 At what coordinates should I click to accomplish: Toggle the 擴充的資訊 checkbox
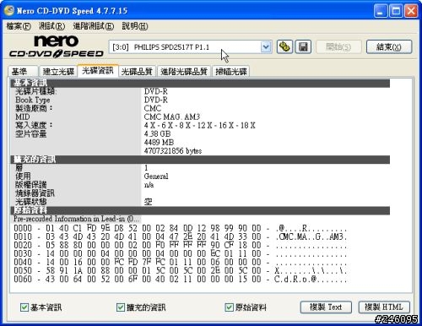121,307
